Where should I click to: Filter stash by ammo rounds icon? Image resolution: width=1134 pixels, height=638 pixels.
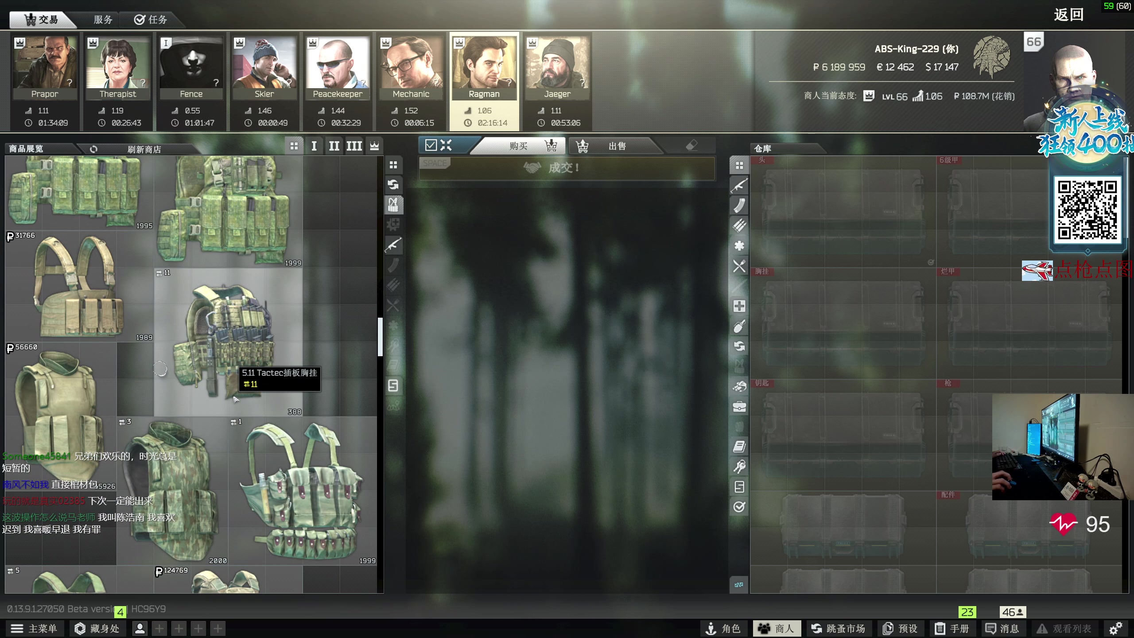click(739, 226)
